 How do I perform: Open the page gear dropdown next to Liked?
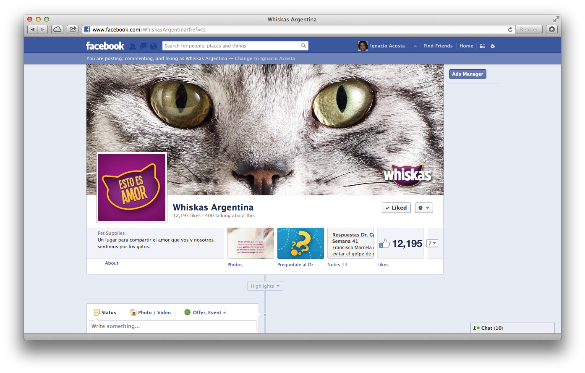(x=424, y=208)
